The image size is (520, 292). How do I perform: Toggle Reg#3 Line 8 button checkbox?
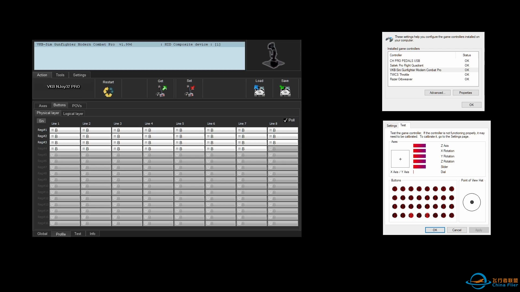click(x=271, y=142)
